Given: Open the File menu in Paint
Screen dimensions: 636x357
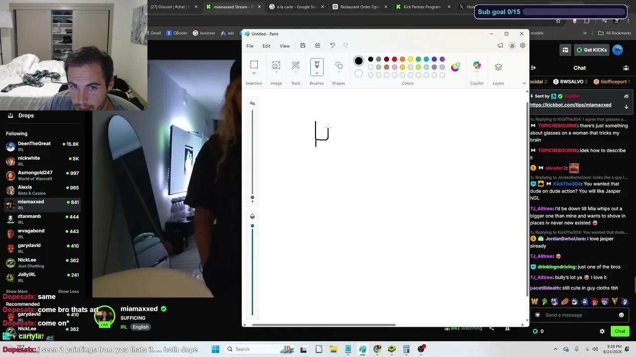Looking at the screenshot, I should point(250,46).
